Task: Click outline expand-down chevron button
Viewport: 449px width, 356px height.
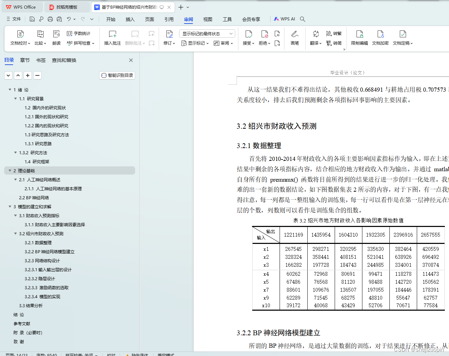Action: pos(9,75)
